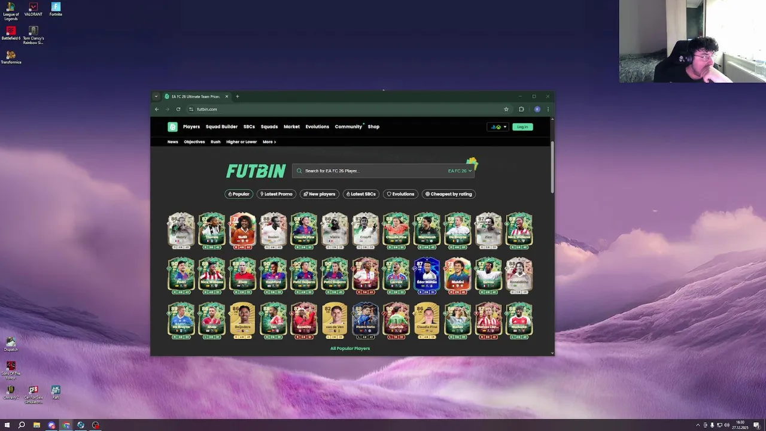Image resolution: width=766 pixels, height=431 pixels.
Task: Open the Chrome profile avatar
Action: coord(537,109)
